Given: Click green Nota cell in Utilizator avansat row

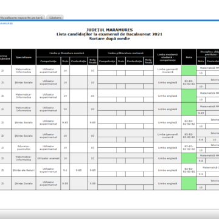Looking at the screenshot, I should (x=189, y=158).
